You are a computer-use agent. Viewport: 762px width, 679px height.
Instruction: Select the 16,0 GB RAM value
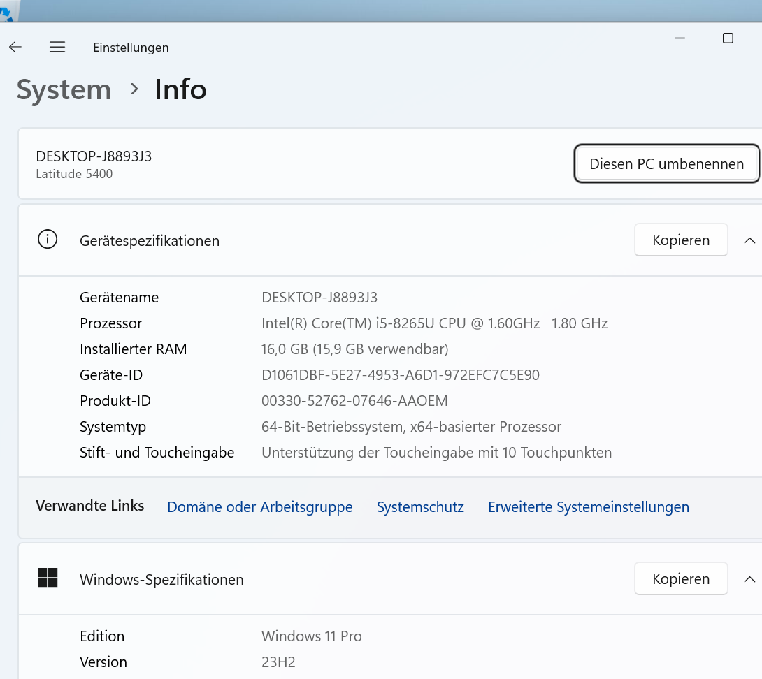point(354,349)
